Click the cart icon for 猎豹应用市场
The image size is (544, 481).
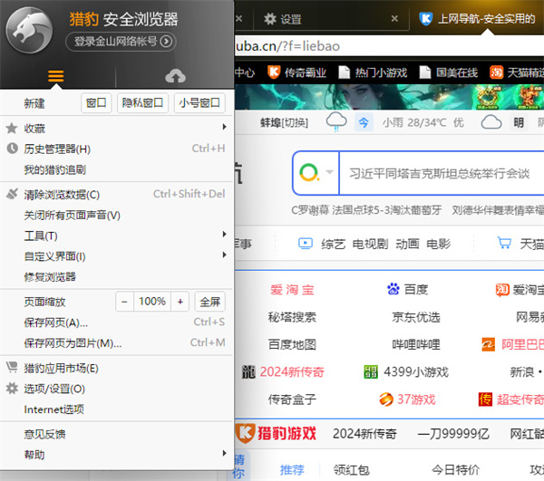(x=12, y=367)
